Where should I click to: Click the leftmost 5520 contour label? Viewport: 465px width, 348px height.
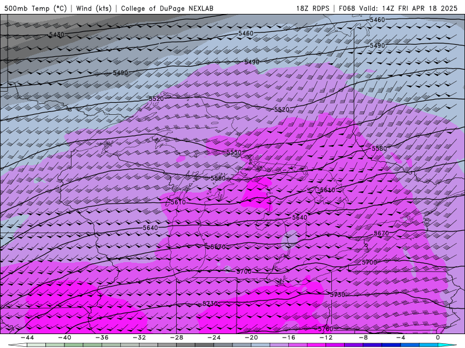click(156, 99)
